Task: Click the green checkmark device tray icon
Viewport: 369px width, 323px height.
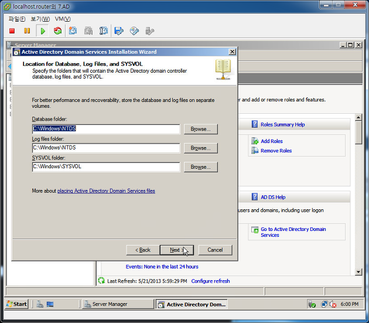Action: (x=312, y=304)
